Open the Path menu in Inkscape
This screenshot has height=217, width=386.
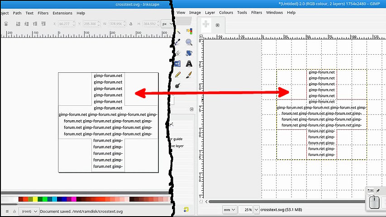(17, 13)
